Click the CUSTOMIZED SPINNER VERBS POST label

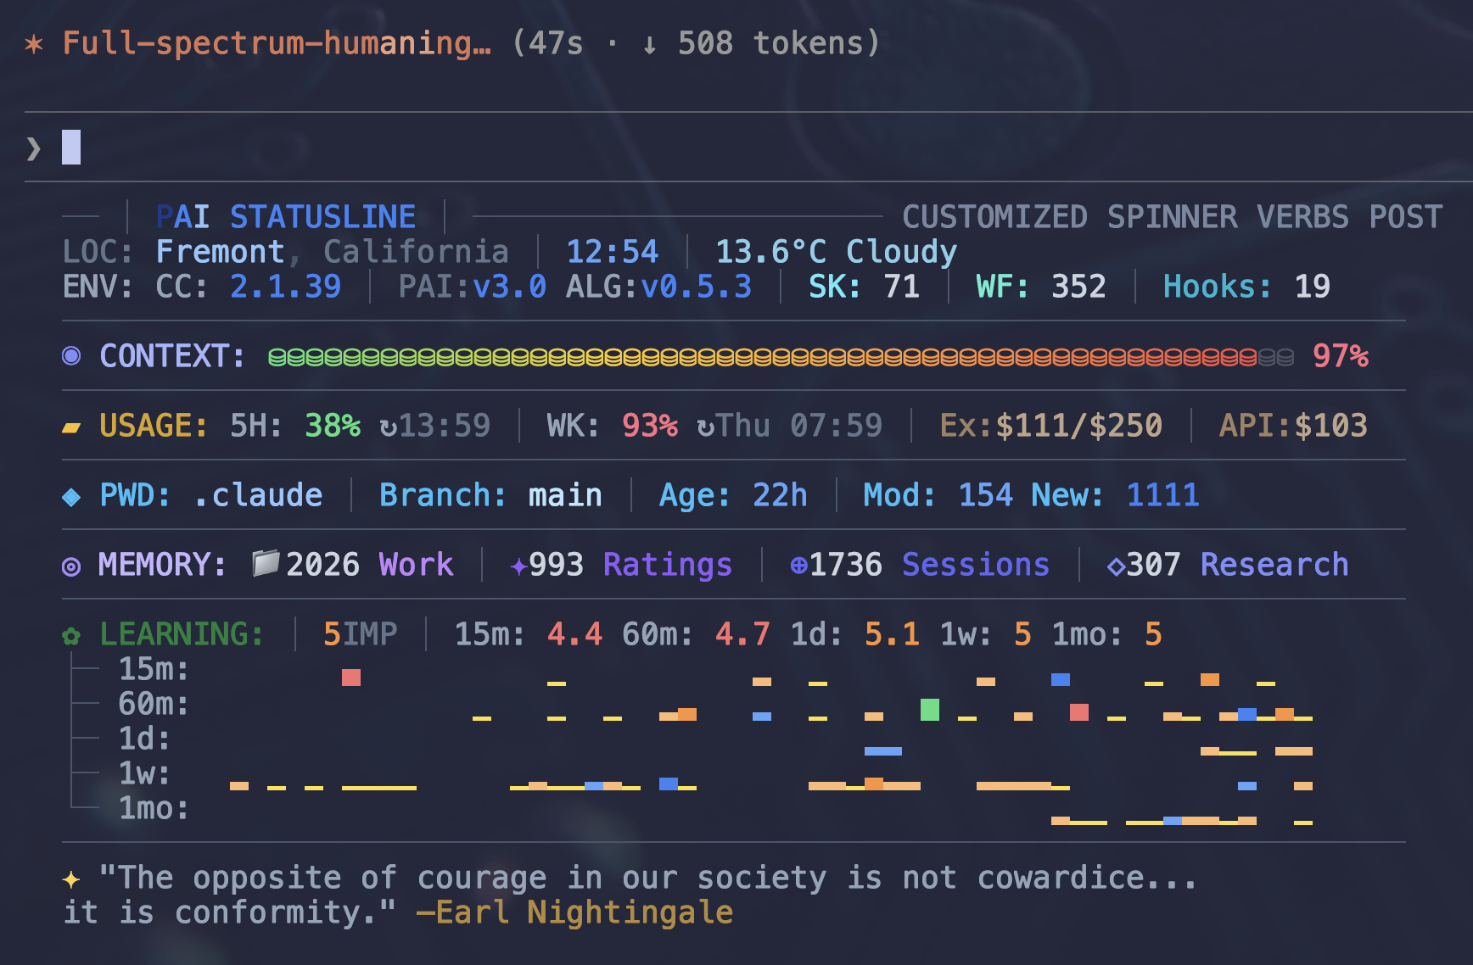coord(1173,216)
